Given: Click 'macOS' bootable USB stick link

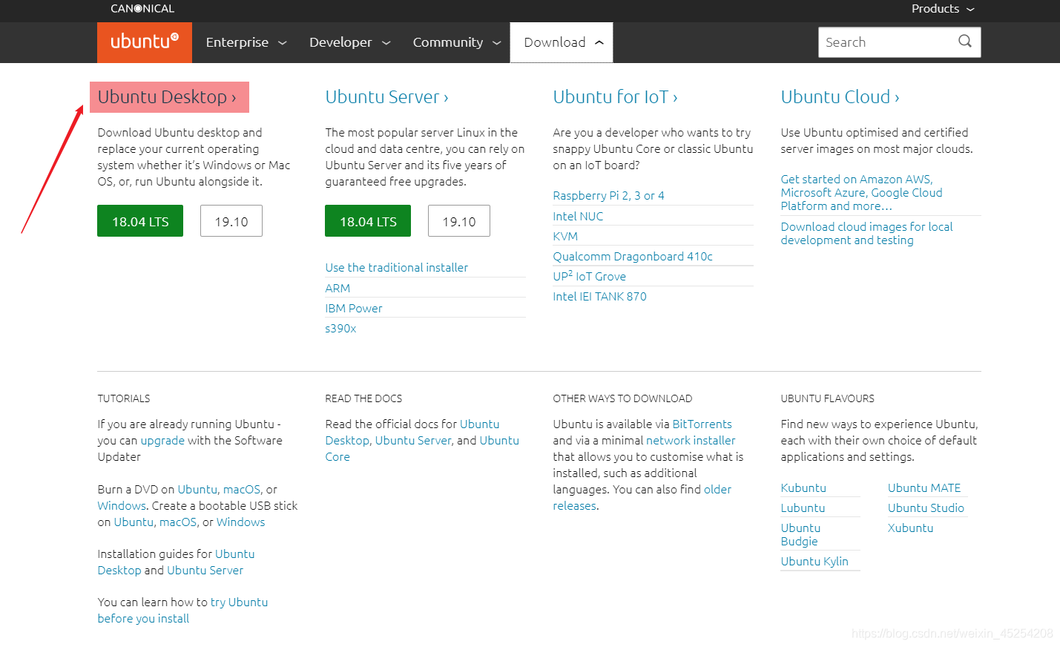Looking at the screenshot, I should tap(178, 522).
